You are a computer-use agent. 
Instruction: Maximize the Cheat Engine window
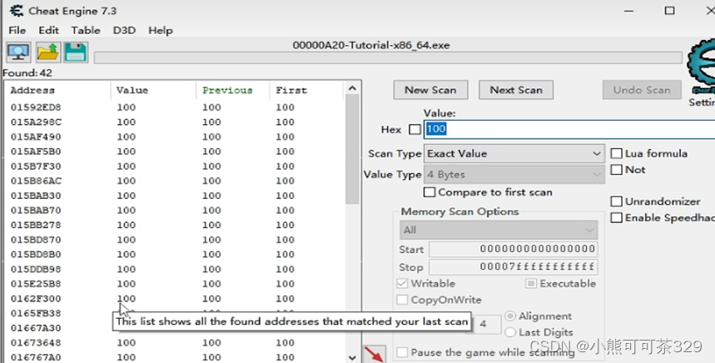[669, 11]
